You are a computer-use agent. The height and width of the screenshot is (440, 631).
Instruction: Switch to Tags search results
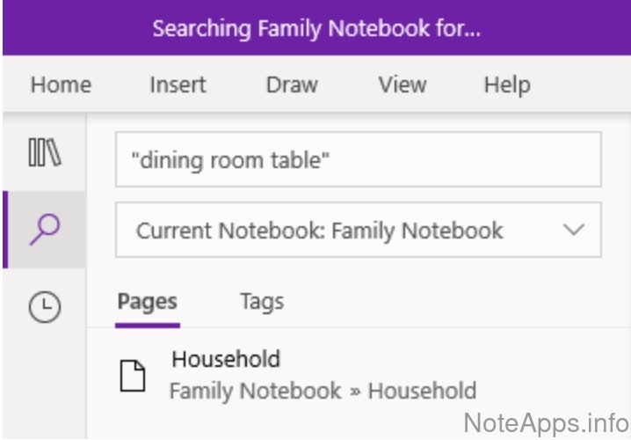261,302
